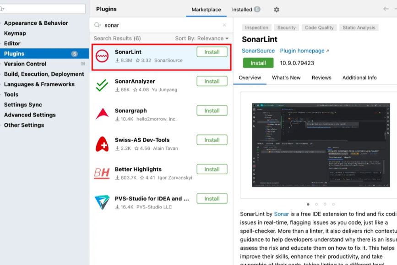Install the SonarAnalyzer plugin
397x265 pixels.
tap(212, 82)
